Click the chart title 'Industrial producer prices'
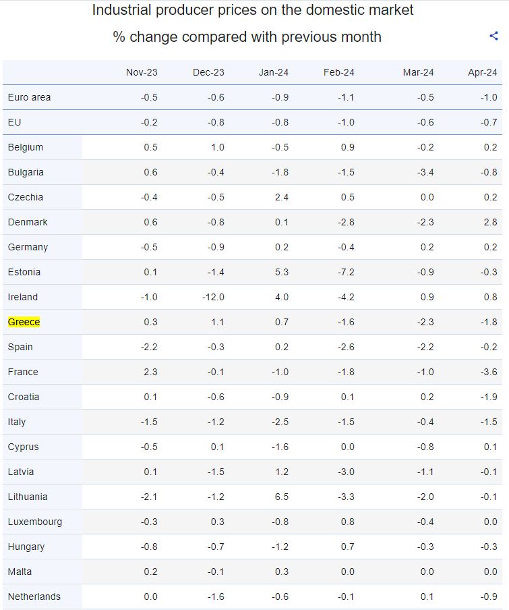509x610 pixels. pos(253,10)
